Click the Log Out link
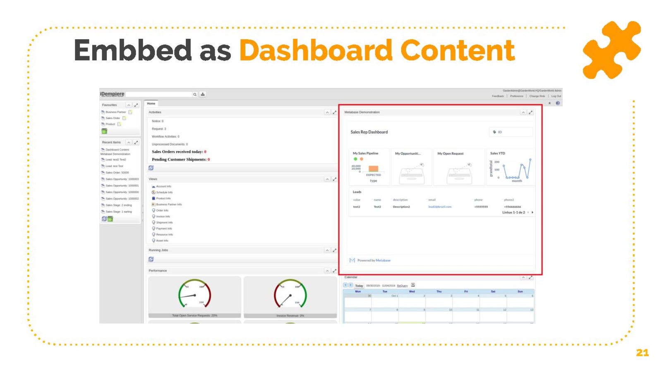This screenshot has height=372, width=662. 556,96
